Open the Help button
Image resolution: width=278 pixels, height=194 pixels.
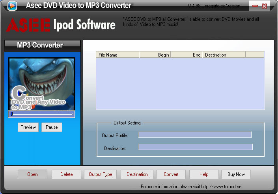(x=204, y=174)
